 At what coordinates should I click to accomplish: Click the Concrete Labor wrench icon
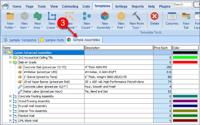pos(20,87)
